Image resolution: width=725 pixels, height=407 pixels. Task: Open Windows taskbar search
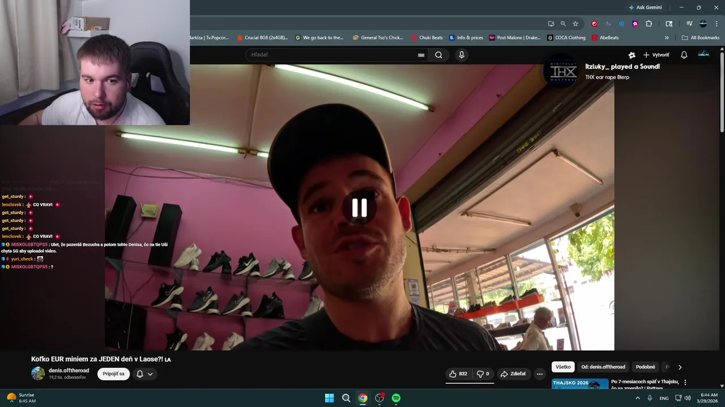pyautogui.click(x=346, y=398)
